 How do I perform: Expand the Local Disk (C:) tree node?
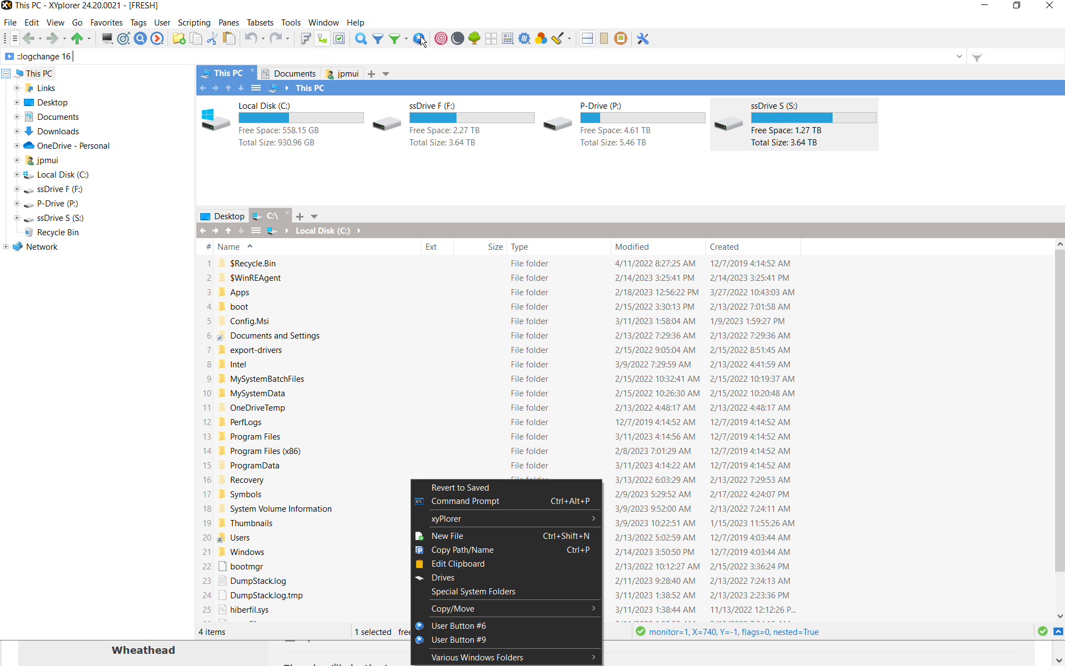click(17, 174)
